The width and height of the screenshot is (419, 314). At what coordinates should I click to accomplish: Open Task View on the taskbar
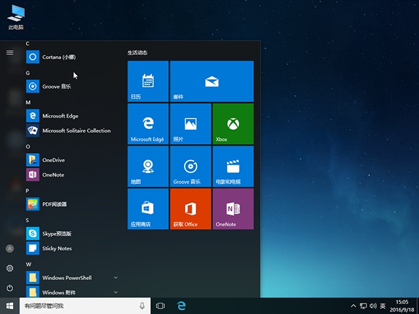pyautogui.click(x=160, y=305)
